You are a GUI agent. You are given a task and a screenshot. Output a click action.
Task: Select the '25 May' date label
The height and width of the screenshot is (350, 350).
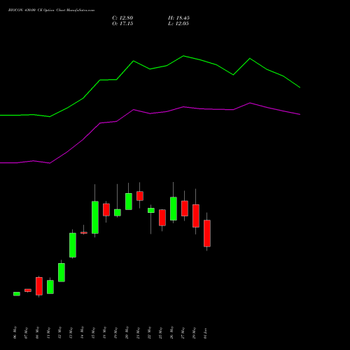pos(161,332)
